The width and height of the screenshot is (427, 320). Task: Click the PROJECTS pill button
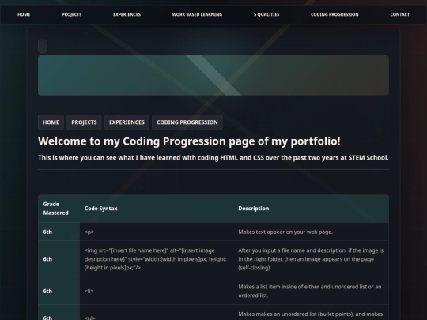click(x=84, y=122)
